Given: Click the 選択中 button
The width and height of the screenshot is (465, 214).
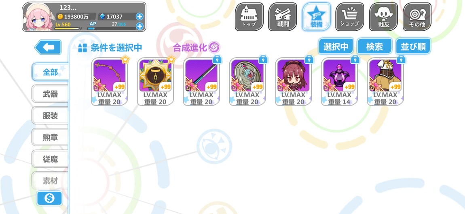Looking at the screenshot, I should tap(336, 47).
